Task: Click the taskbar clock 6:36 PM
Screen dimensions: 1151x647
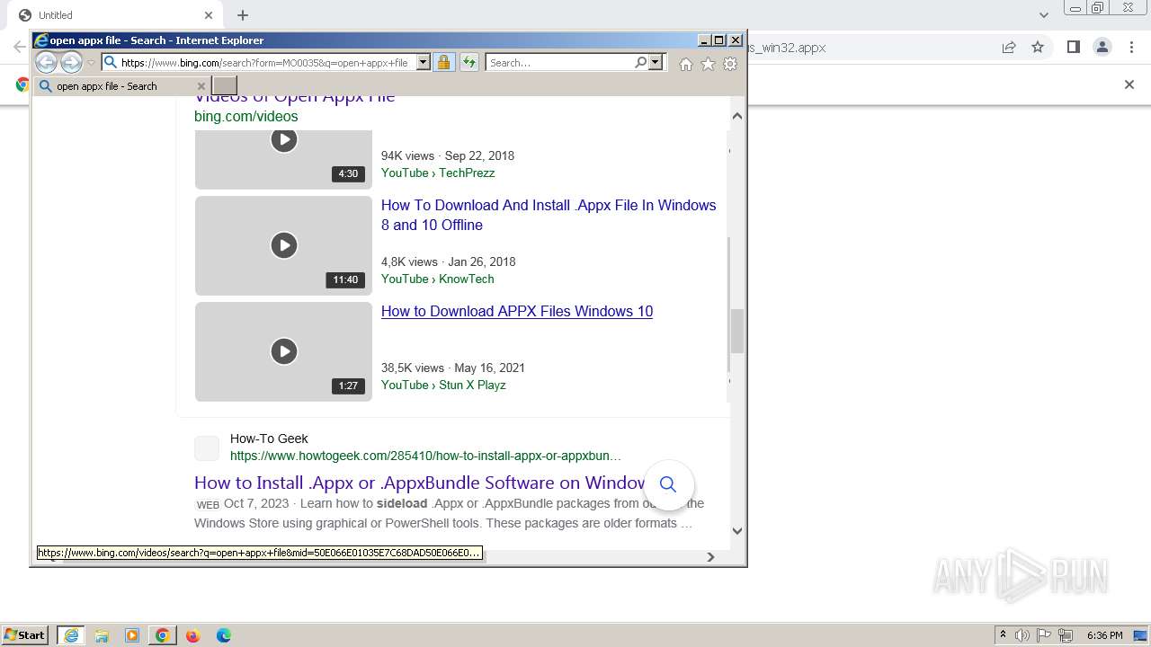Action: [1105, 635]
